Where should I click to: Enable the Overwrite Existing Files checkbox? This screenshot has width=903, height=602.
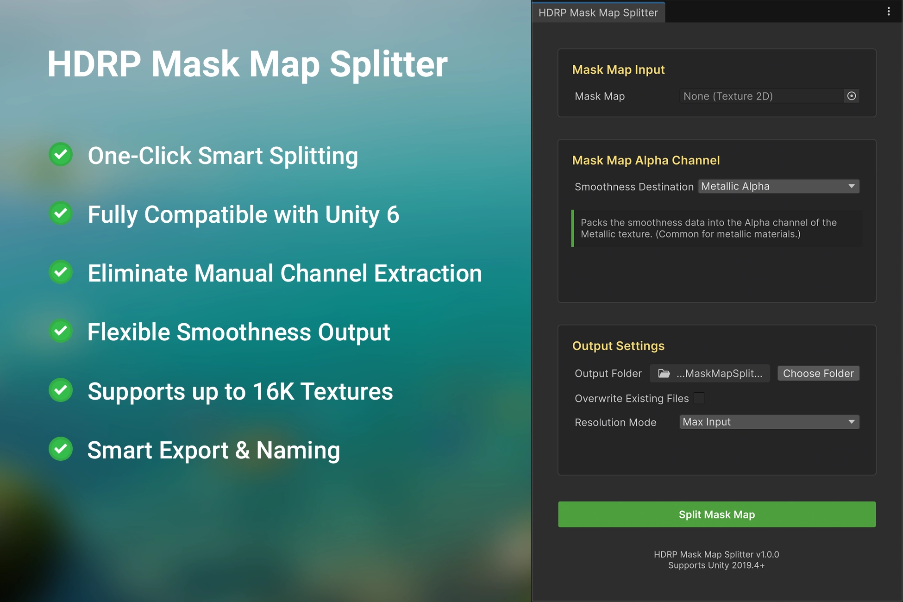coord(699,398)
